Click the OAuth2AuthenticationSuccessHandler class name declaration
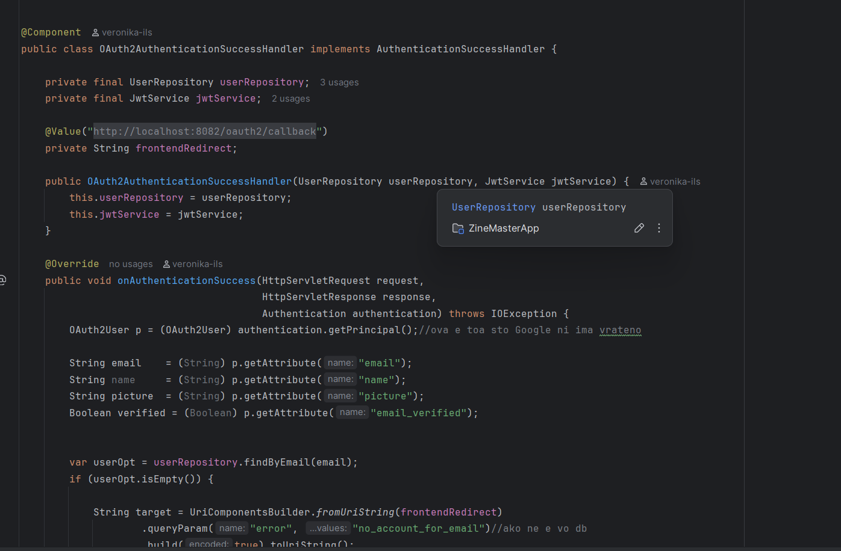 pyautogui.click(x=201, y=49)
